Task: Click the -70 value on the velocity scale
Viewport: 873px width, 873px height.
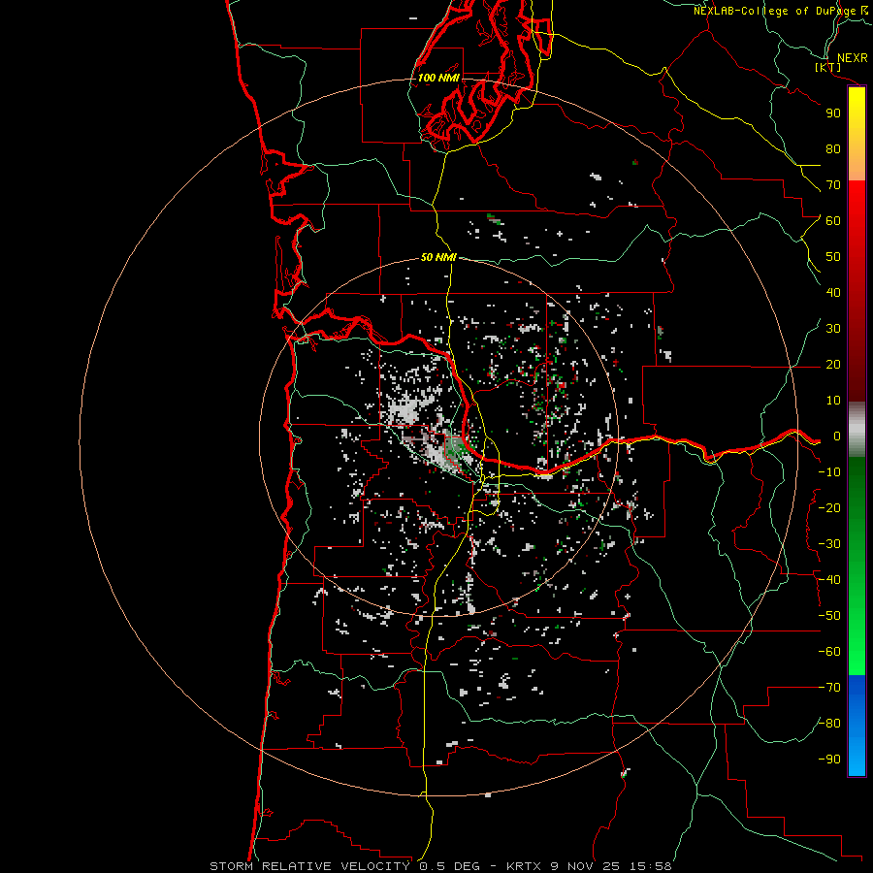Action: click(x=829, y=688)
